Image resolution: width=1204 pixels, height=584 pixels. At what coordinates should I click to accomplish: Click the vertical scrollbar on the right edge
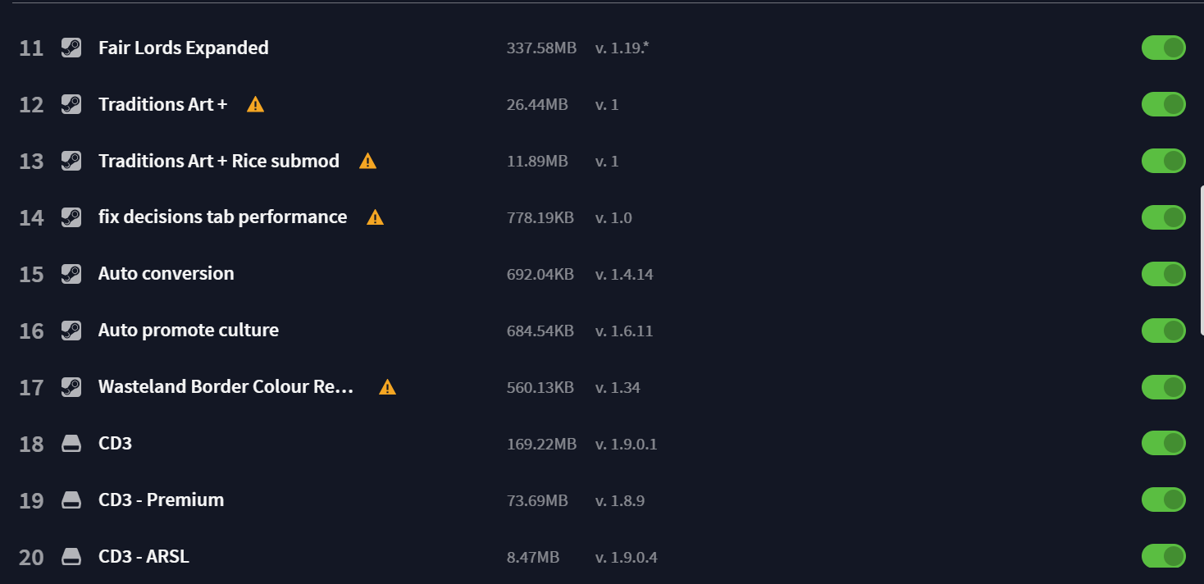(1202, 260)
